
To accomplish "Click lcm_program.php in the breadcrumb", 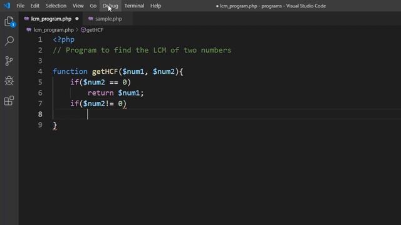I will (x=53, y=30).
